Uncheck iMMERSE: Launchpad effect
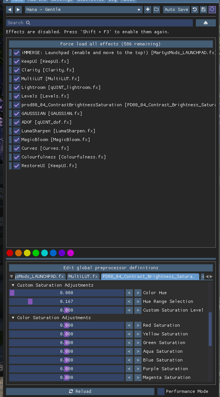 [x=17, y=53]
